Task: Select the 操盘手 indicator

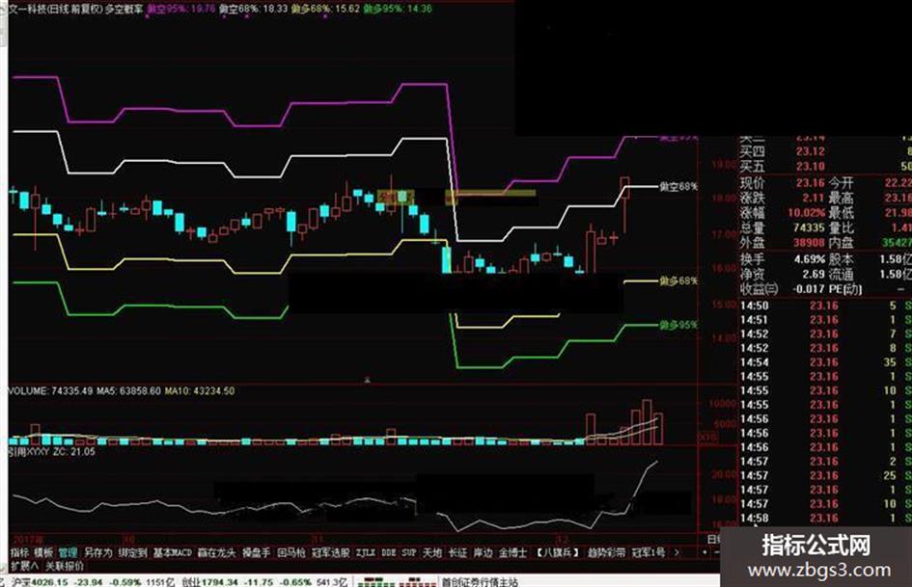Action: coord(257,552)
